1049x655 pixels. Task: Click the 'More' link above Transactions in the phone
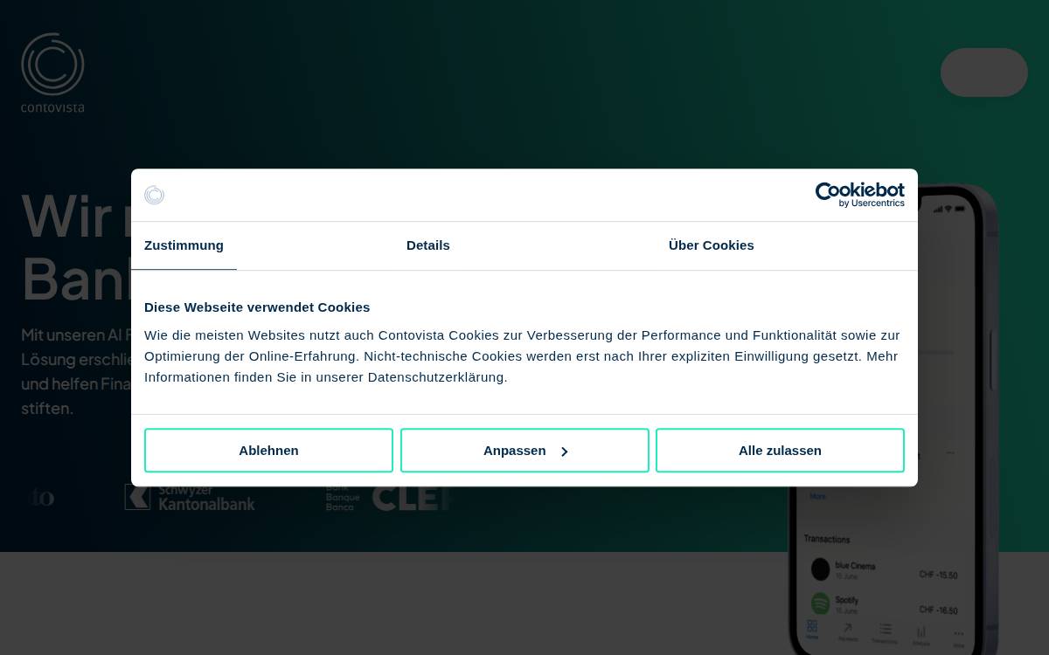tap(817, 496)
